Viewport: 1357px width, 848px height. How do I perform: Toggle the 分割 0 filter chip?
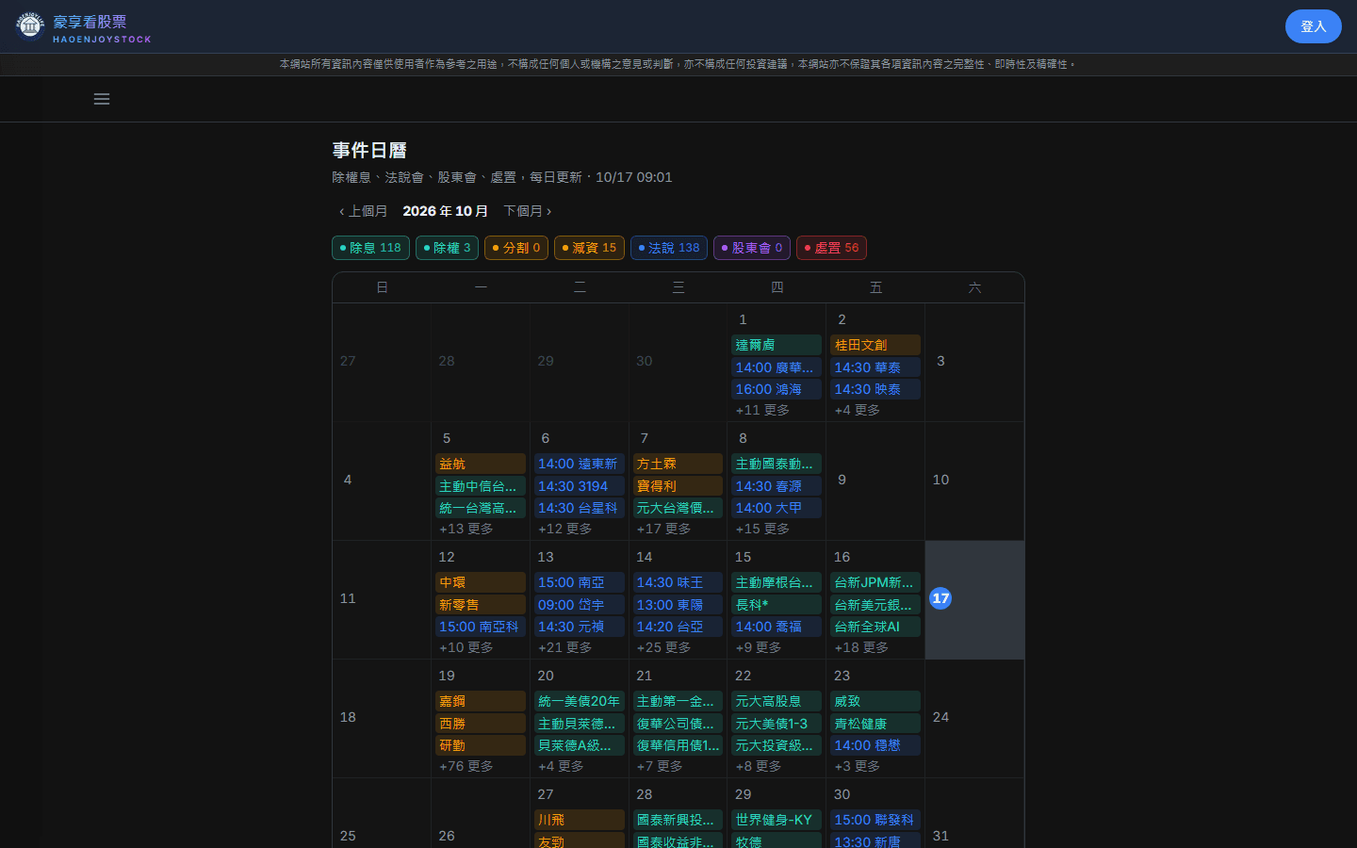(x=516, y=248)
